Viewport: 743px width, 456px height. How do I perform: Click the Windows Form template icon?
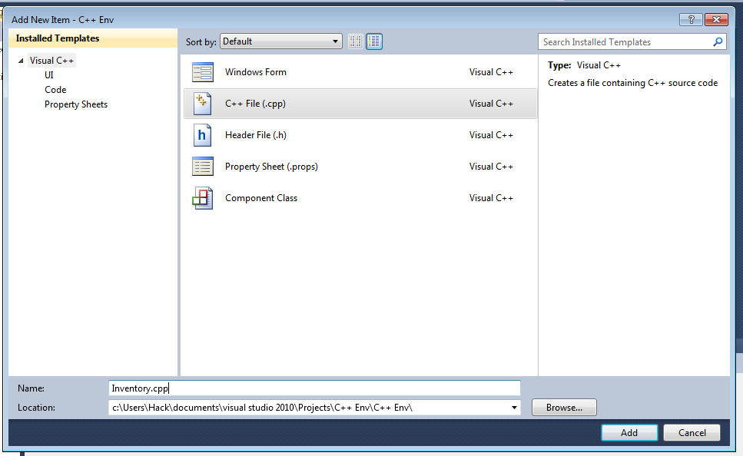(x=202, y=72)
